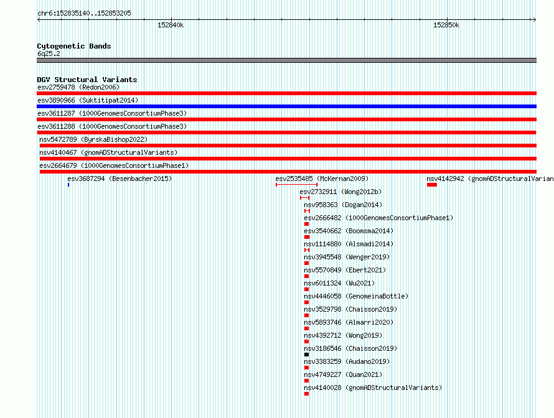Select the nsv1114880 red interval glyph

(307, 250)
